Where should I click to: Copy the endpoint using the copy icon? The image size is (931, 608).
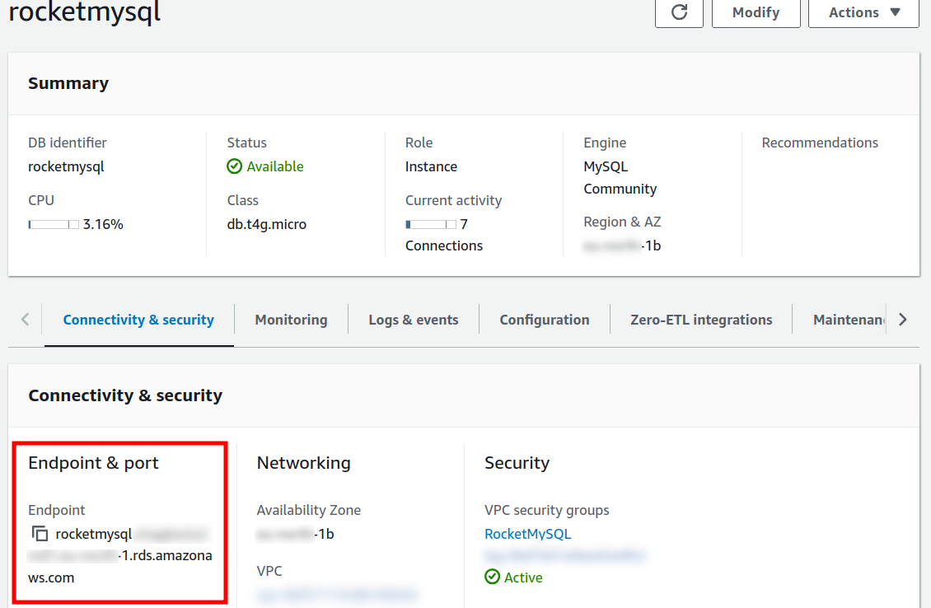tap(40, 534)
